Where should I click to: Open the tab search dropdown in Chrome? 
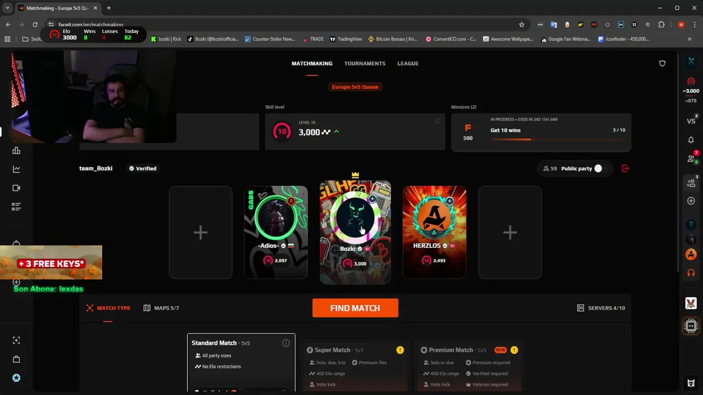tap(7, 8)
